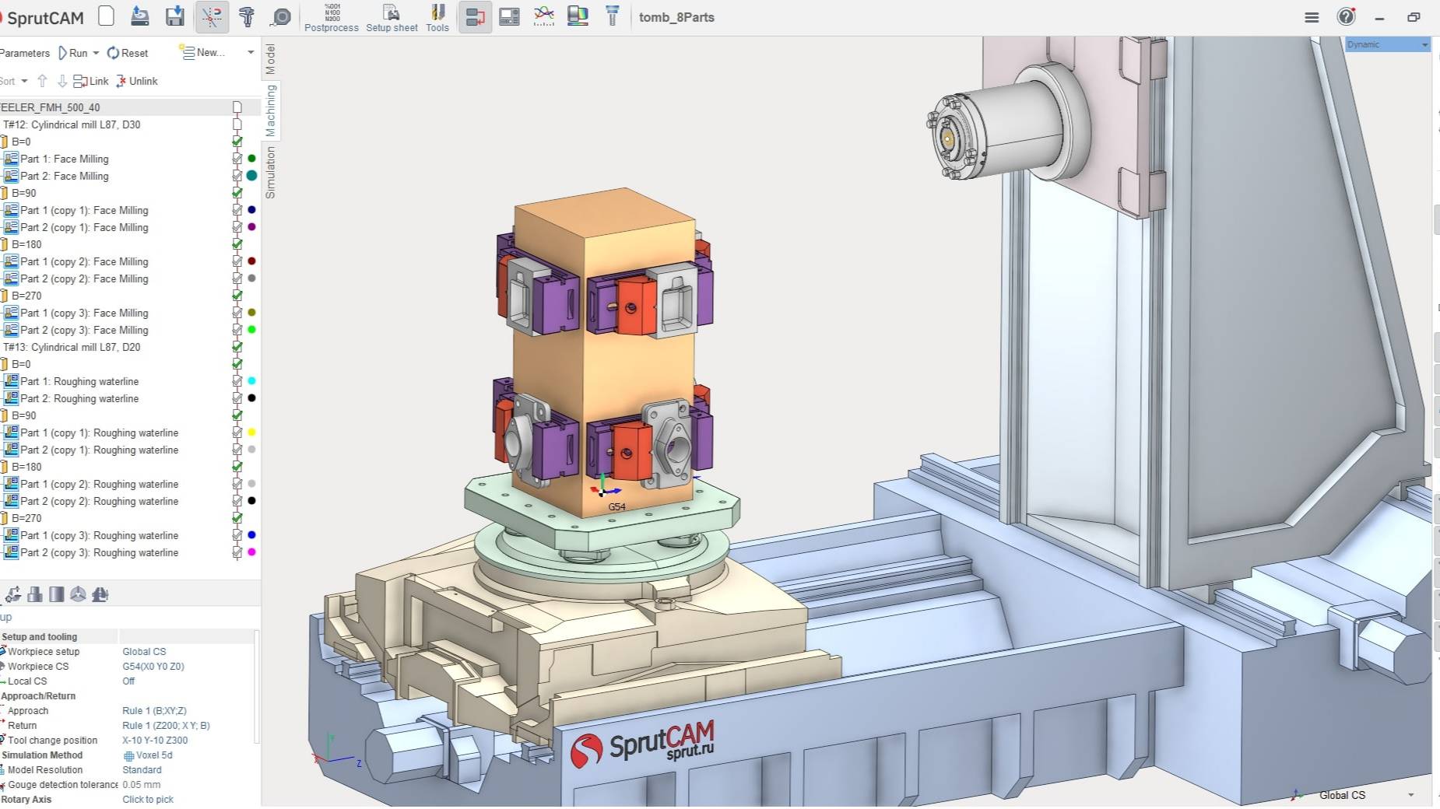Click green color dot for Part 1: Face Milling
Viewport: 1440px width, 809px height.
point(251,159)
